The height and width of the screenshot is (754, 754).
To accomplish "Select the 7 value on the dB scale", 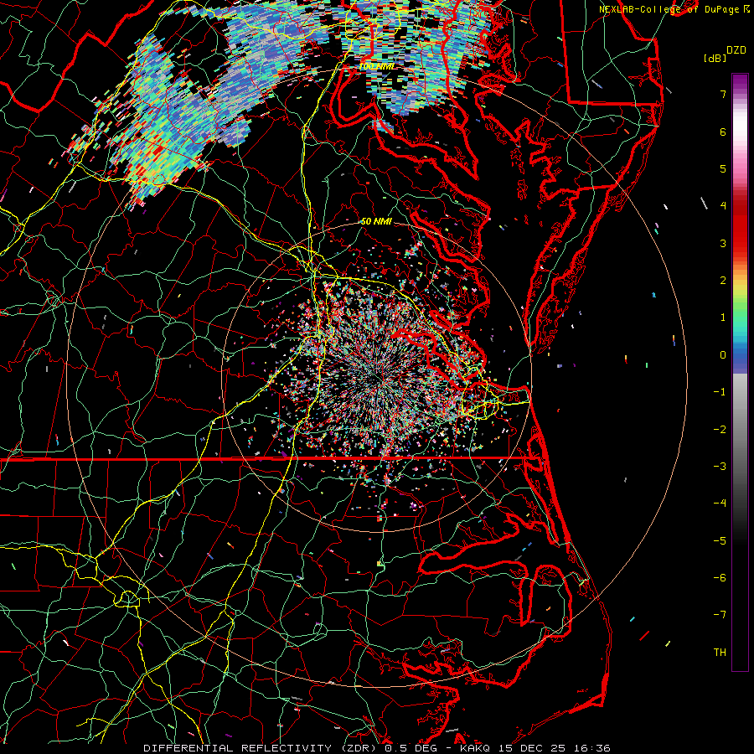I will 723,94.
